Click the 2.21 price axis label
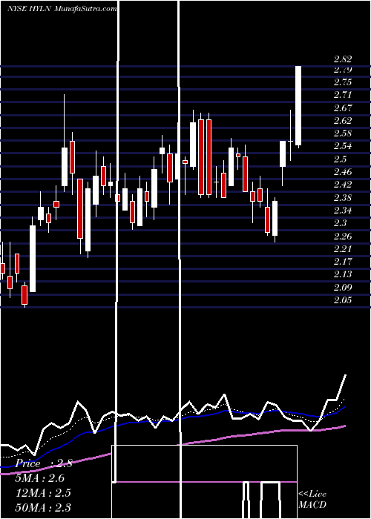371x519 pixels. (343, 249)
